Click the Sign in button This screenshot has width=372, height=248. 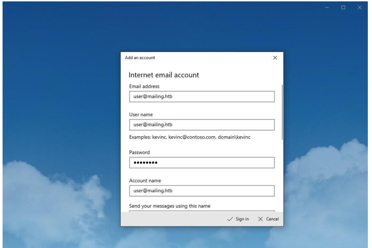(238, 219)
